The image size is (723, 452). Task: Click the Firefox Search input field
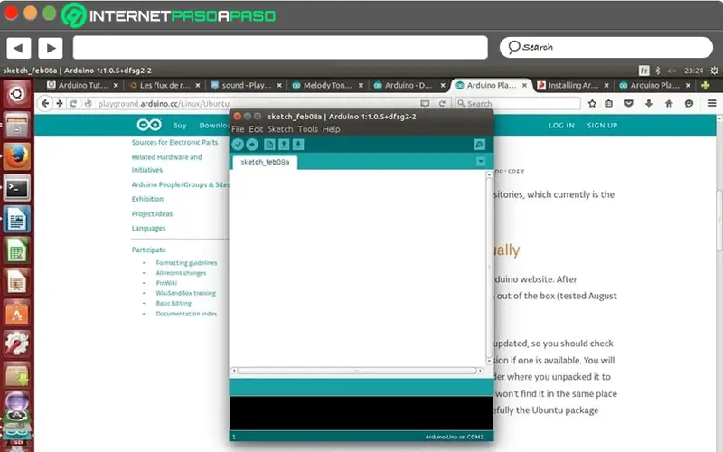pyautogui.click(x=517, y=104)
